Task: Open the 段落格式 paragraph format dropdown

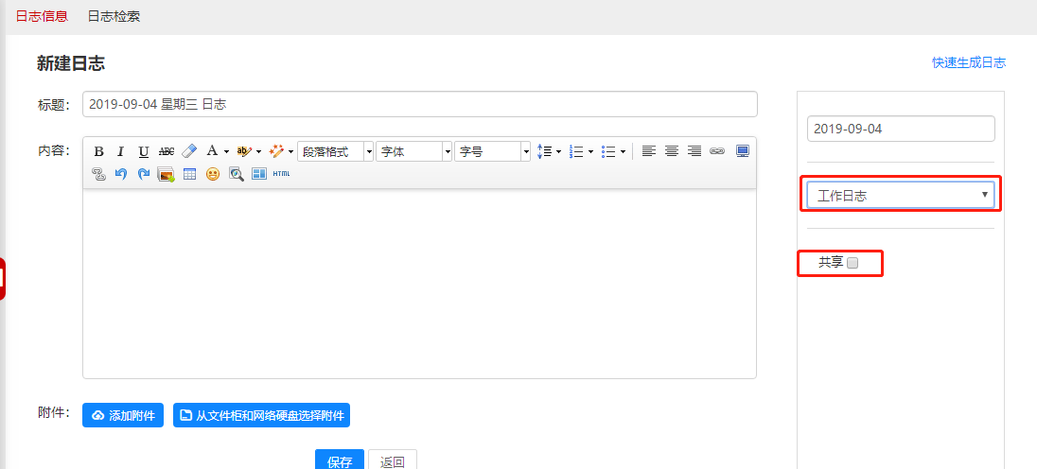Action: (335, 151)
